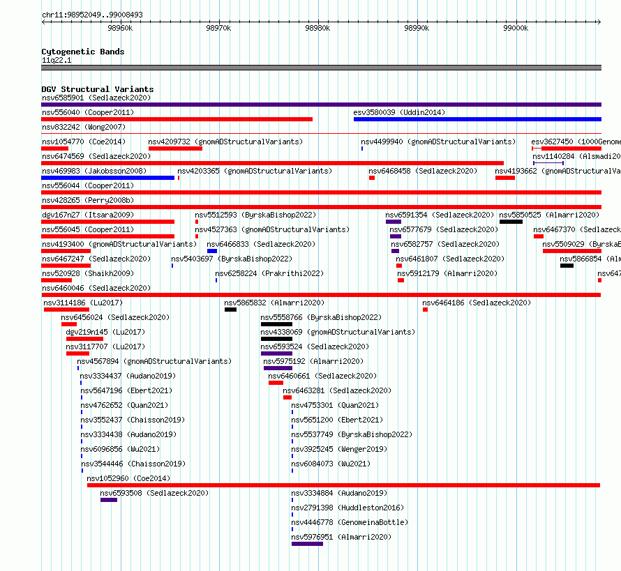Click the nsv4499940 variant label

point(438,142)
